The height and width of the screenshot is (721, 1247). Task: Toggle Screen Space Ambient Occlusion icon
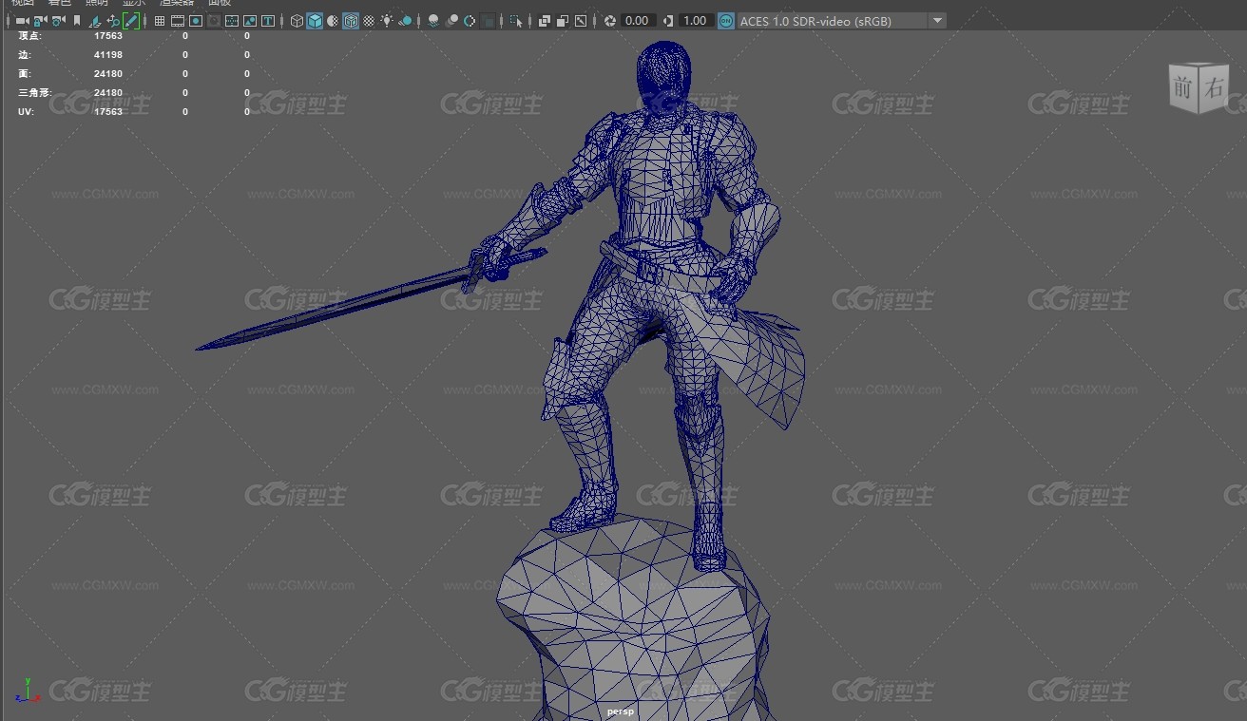tap(433, 21)
